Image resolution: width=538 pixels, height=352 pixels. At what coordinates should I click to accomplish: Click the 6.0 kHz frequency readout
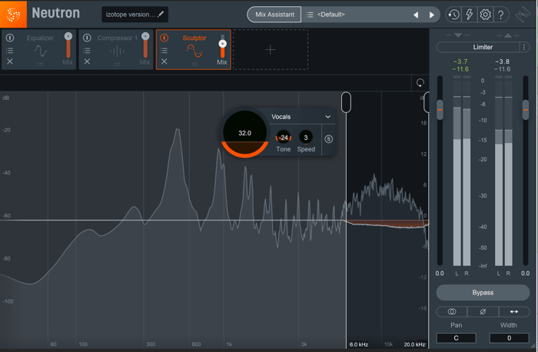[359, 344]
